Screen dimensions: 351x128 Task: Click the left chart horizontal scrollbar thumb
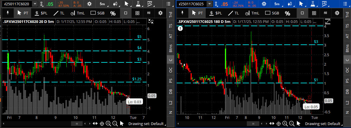(77, 124)
